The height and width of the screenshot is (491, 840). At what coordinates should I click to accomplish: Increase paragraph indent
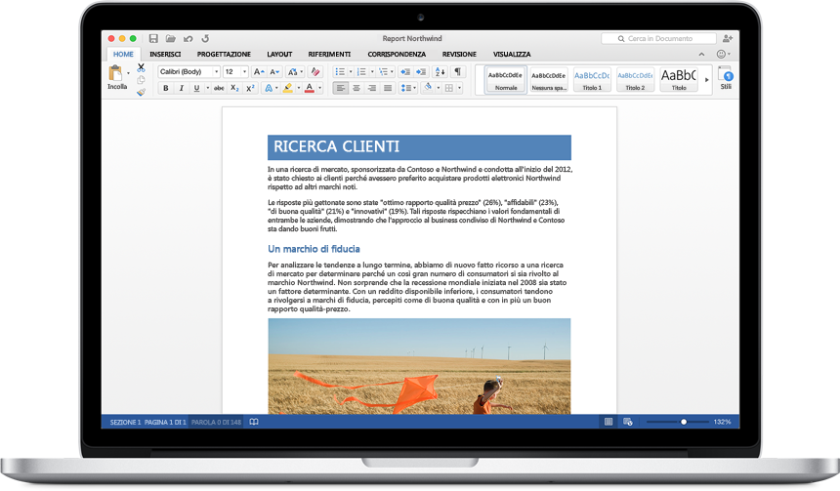pos(421,72)
